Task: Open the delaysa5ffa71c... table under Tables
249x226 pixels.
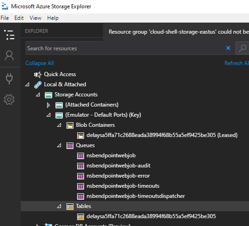Action: tap(151, 216)
